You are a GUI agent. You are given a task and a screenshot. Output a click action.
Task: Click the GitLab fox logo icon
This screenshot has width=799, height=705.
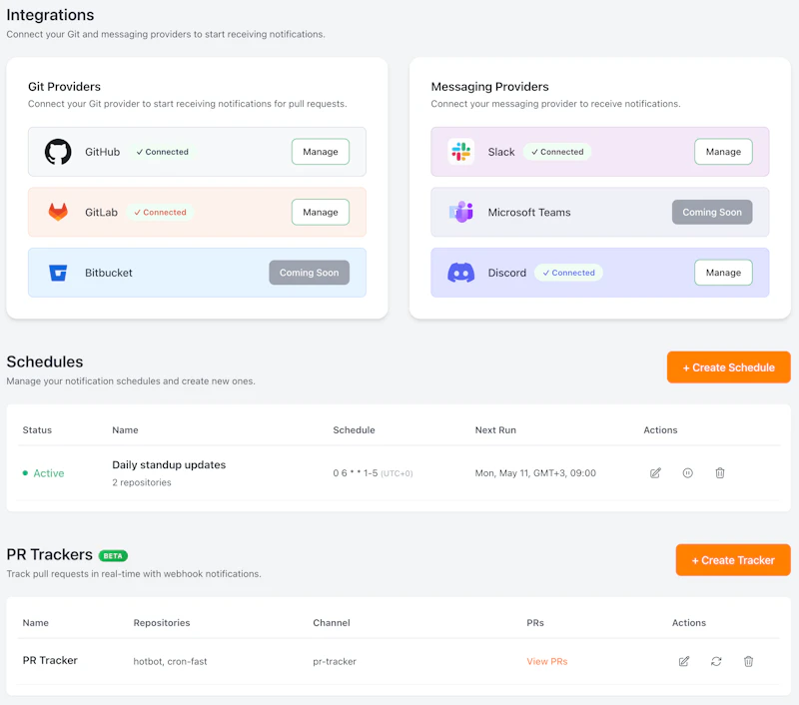(x=58, y=212)
